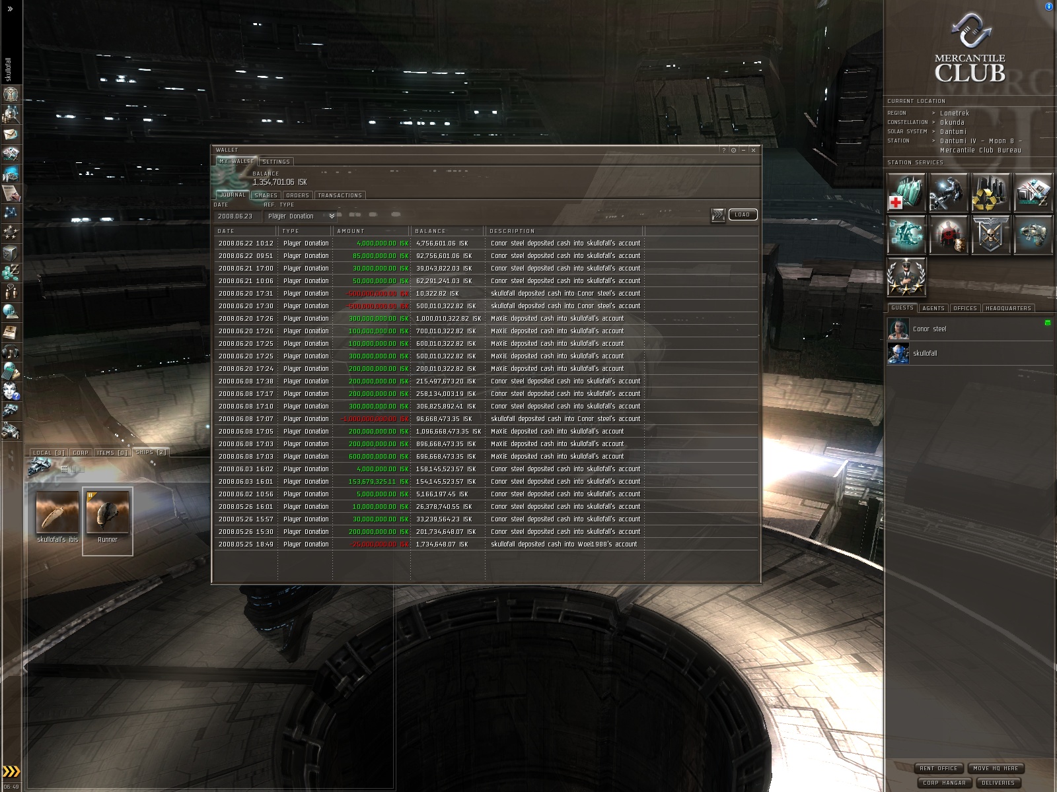Open the document-with-hand Contracts sidebar icon
This screenshot has height=792, width=1057.
(11, 193)
